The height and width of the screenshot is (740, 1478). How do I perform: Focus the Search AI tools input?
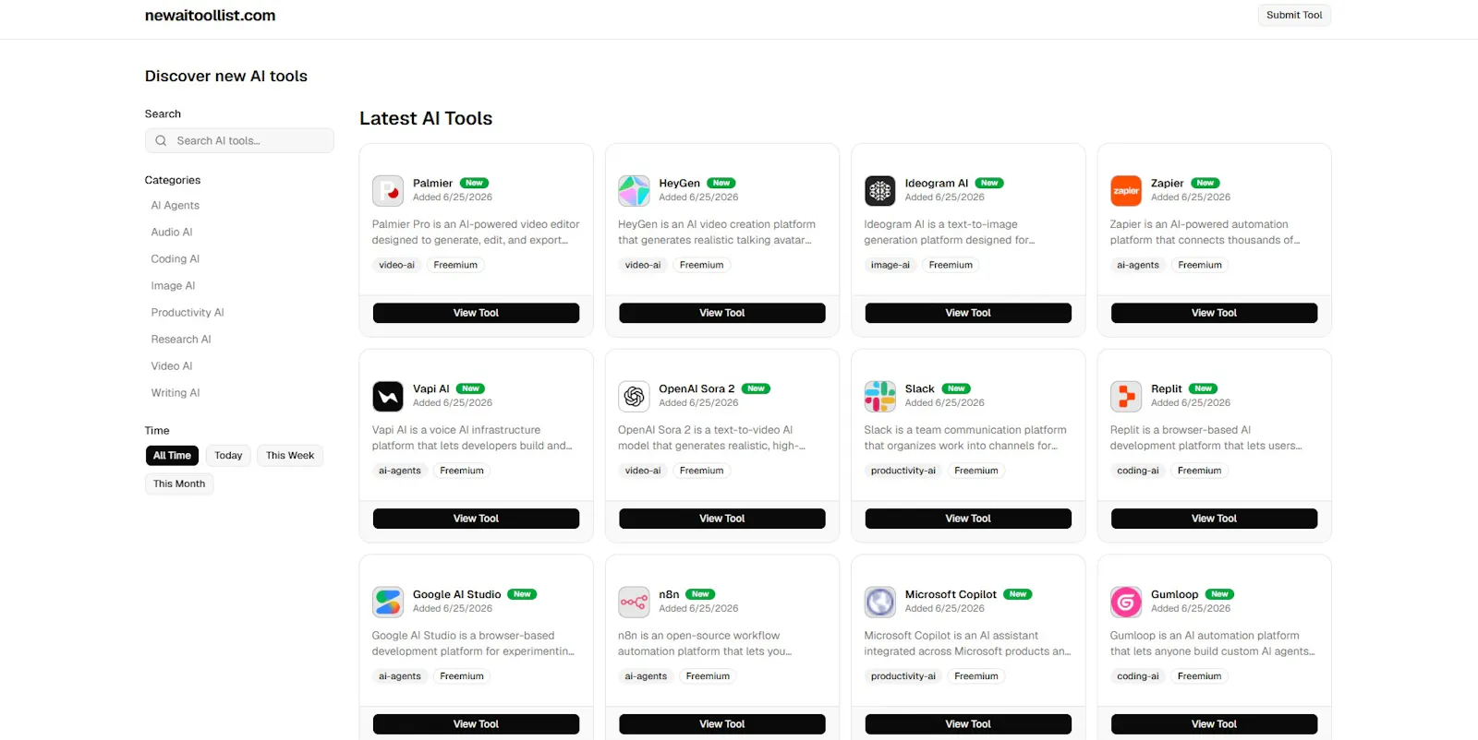(239, 141)
